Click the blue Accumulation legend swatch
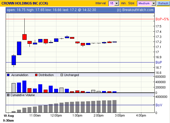Viewport: 170px width, 123px height. point(8,75)
